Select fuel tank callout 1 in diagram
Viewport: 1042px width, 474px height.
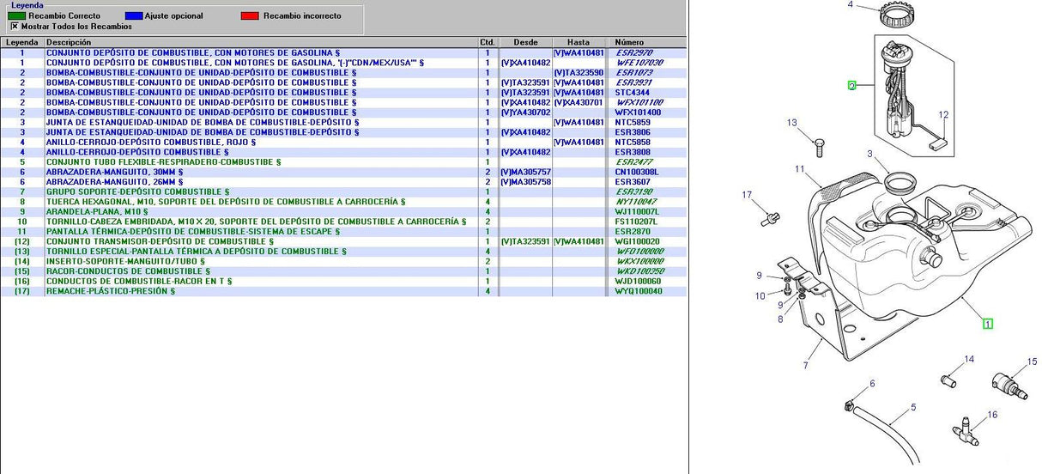[x=988, y=324]
